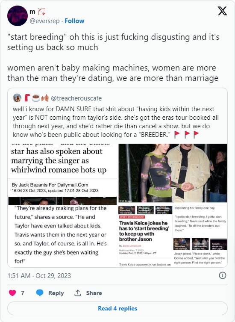235x322 pixels.
Task: Open the 'They're already making plans' quote image
Action: (x=62, y=236)
